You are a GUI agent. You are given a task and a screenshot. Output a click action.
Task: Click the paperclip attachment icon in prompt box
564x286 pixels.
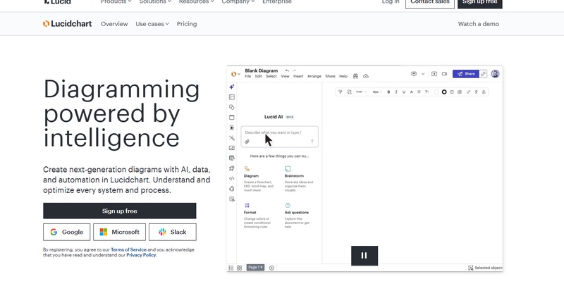(247, 142)
